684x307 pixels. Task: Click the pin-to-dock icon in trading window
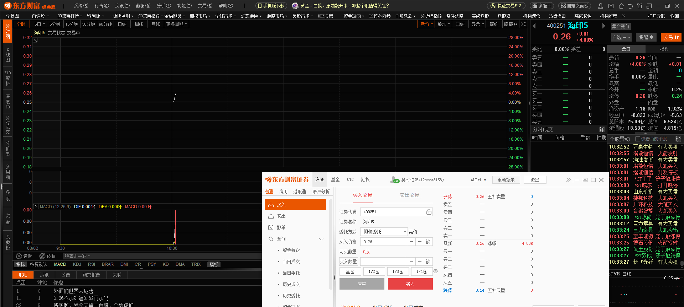tap(585, 180)
